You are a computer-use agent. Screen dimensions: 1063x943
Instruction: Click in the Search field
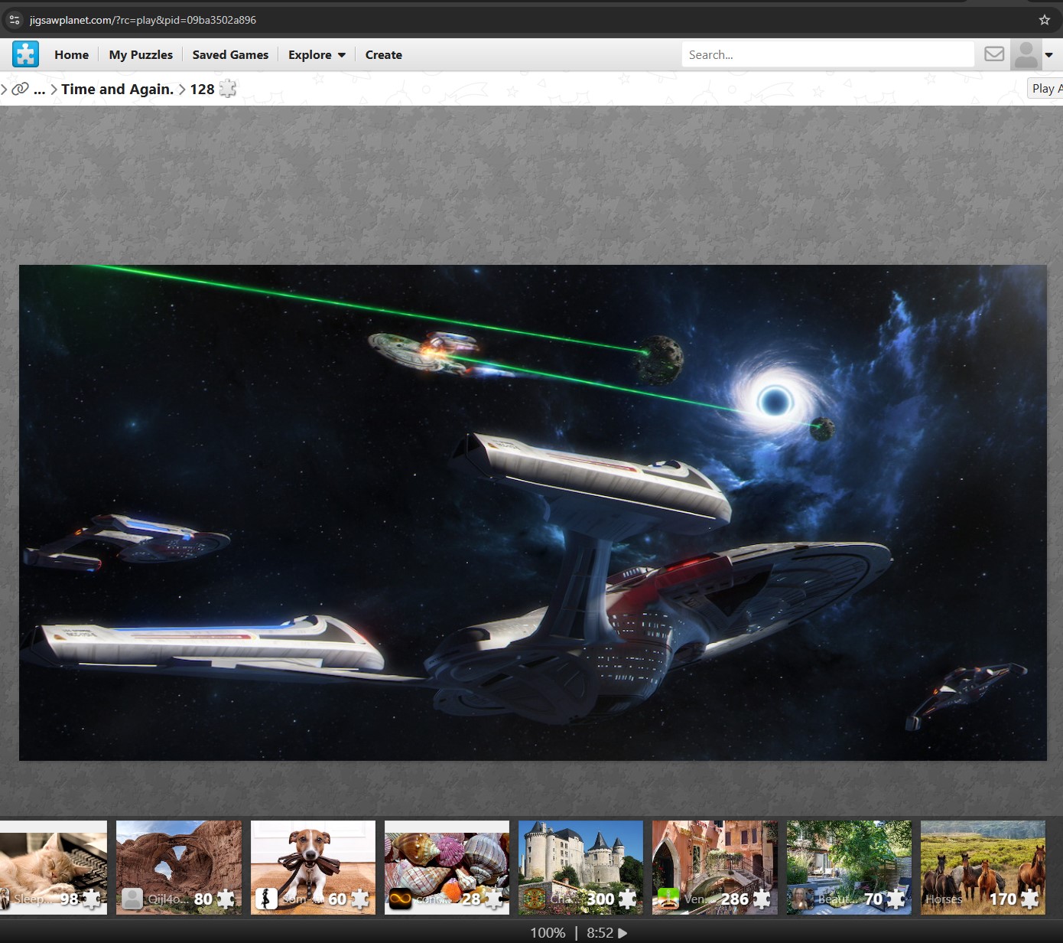(827, 54)
